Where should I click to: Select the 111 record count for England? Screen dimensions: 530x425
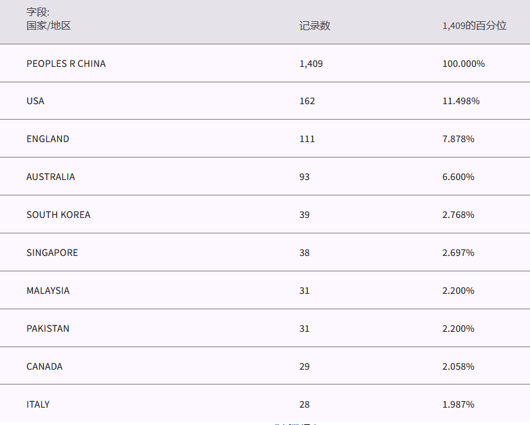[x=307, y=139]
